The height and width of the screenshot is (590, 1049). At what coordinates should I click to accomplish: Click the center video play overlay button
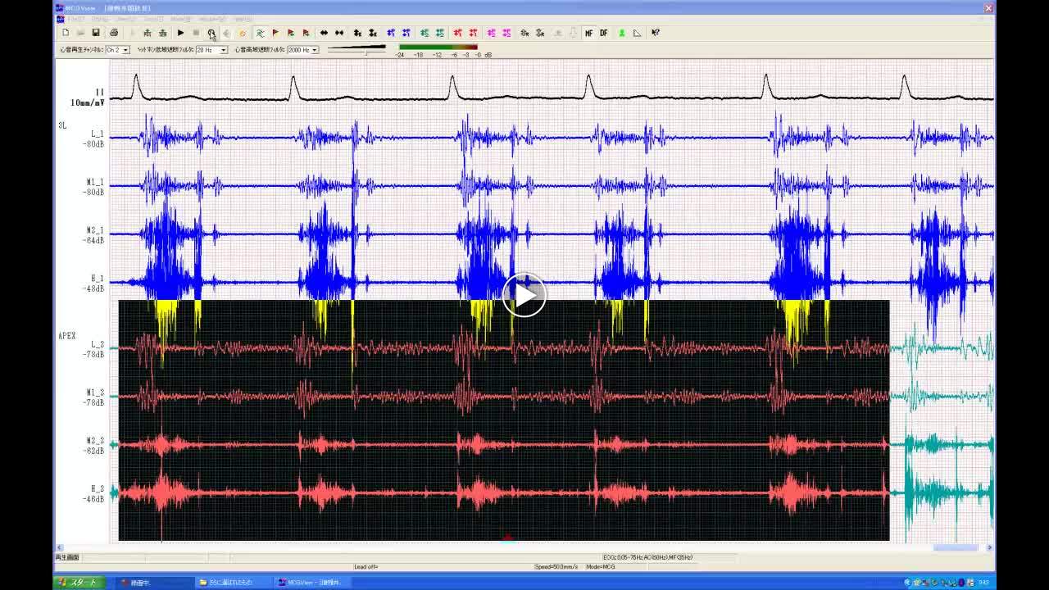[524, 294]
